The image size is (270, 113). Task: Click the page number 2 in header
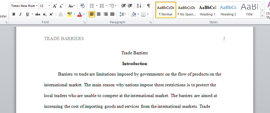224,39
